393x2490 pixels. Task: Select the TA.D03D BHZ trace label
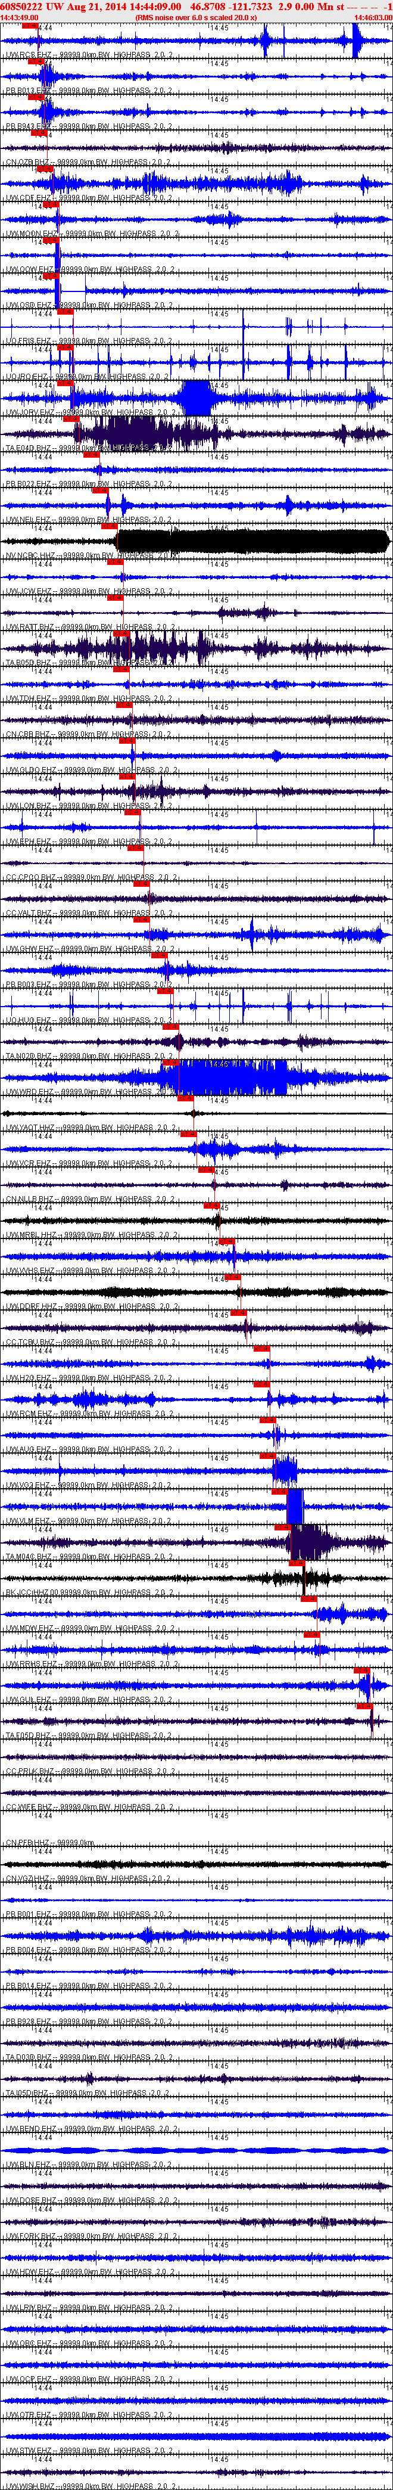click(89, 2058)
